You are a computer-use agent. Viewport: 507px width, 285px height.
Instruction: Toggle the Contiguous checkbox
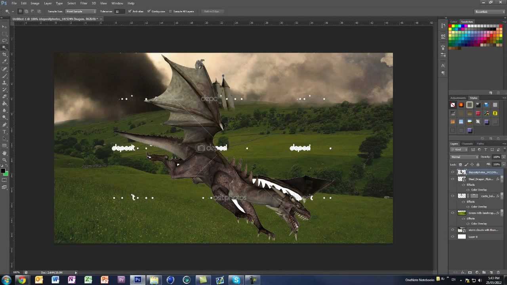(149, 11)
